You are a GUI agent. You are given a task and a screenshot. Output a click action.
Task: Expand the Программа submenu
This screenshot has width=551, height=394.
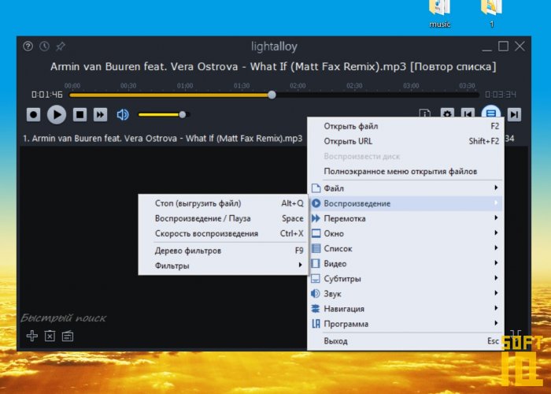(405, 324)
